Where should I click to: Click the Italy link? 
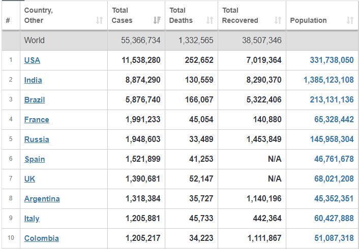(x=32, y=219)
